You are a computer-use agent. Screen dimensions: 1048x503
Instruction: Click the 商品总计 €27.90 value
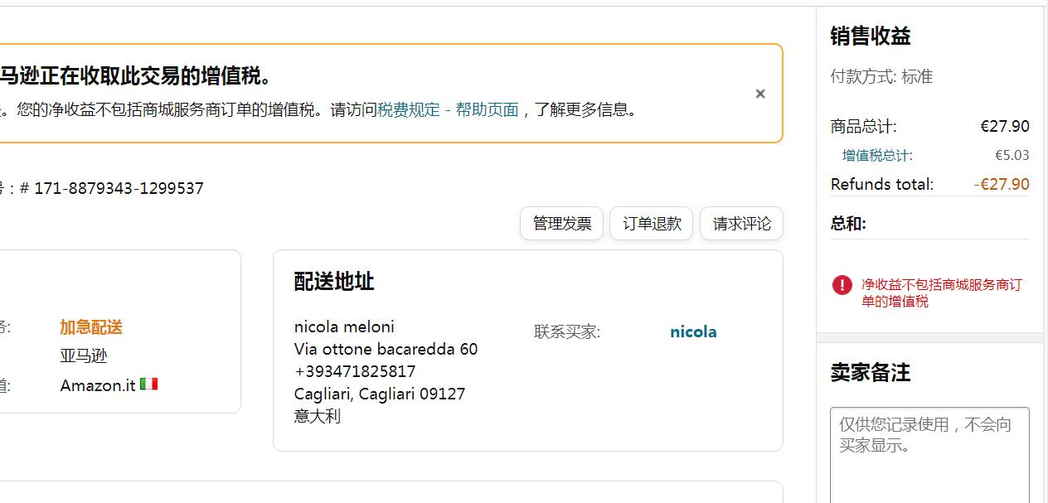click(1004, 127)
